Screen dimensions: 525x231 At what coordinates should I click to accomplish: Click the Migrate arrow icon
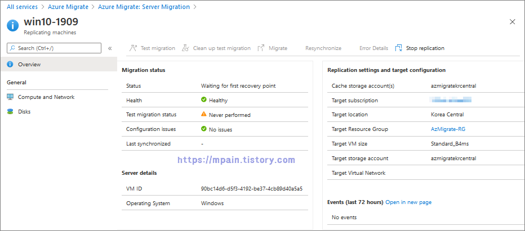(x=261, y=48)
